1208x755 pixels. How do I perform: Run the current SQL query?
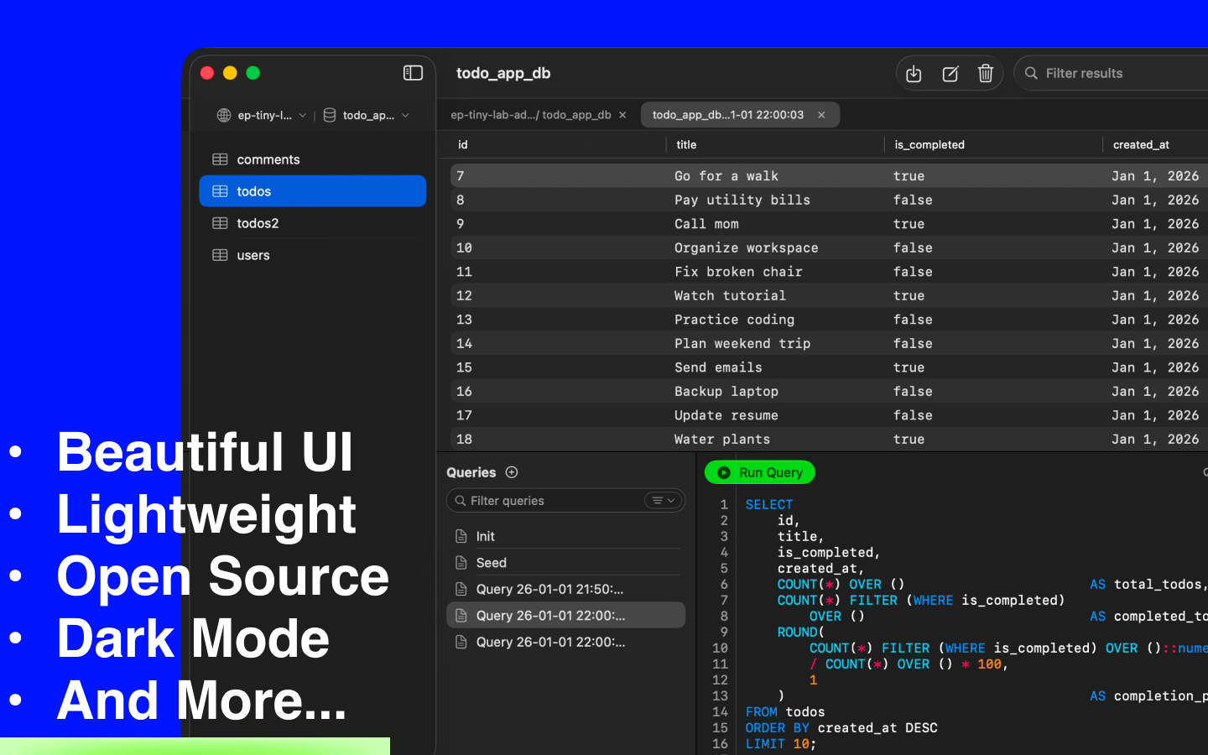coord(759,472)
